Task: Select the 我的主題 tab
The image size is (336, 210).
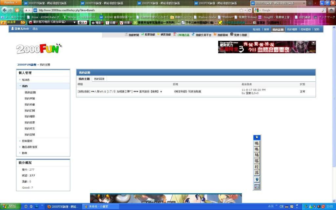Action: [84, 79]
